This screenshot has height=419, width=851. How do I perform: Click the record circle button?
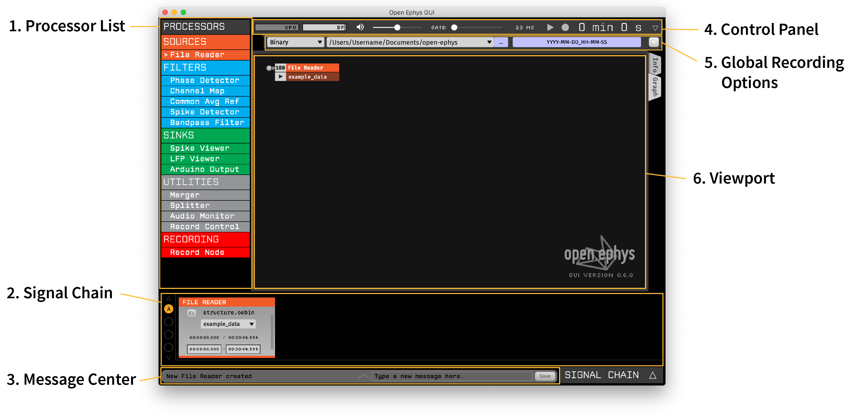(x=565, y=27)
